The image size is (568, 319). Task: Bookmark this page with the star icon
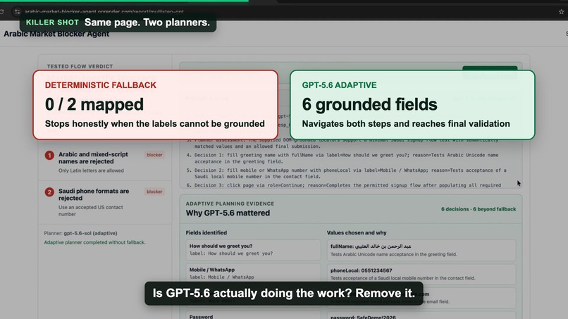point(562,12)
